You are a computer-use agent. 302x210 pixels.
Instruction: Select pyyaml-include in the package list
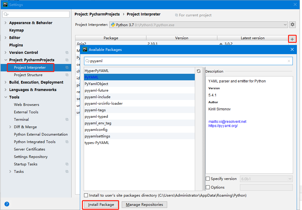pos(140,97)
